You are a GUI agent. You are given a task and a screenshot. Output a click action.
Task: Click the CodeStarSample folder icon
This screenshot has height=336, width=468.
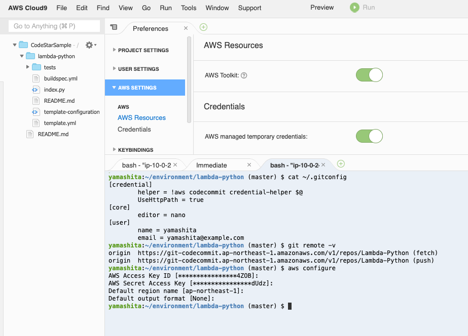click(x=23, y=45)
